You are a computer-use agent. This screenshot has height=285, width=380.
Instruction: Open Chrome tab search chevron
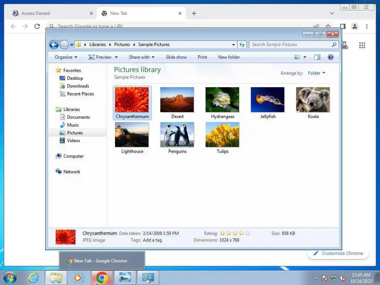(x=331, y=13)
